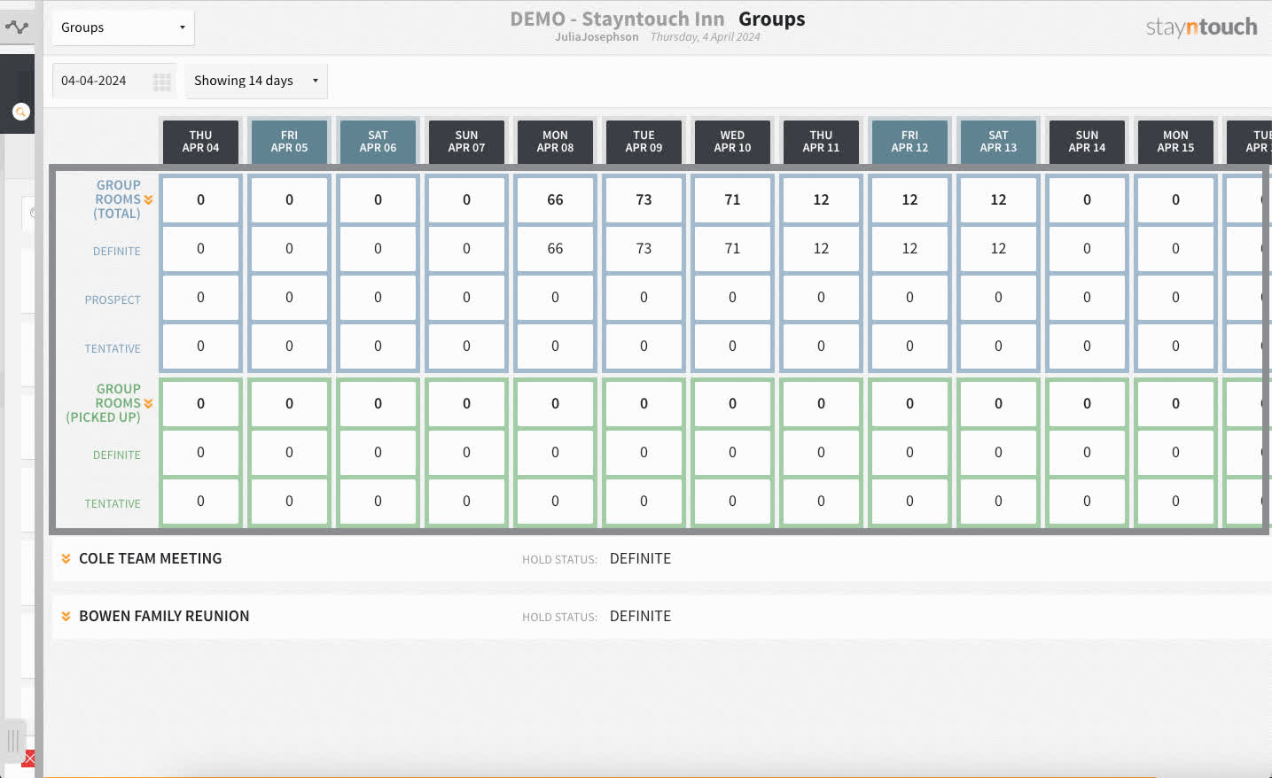Image resolution: width=1272 pixels, height=778 pixels.
Task: Click prospect rooms 0 on APR 04
Action: [200, 298]
